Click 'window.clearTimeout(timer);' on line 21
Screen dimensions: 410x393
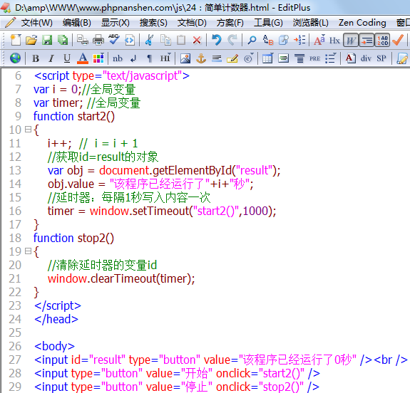121,278
